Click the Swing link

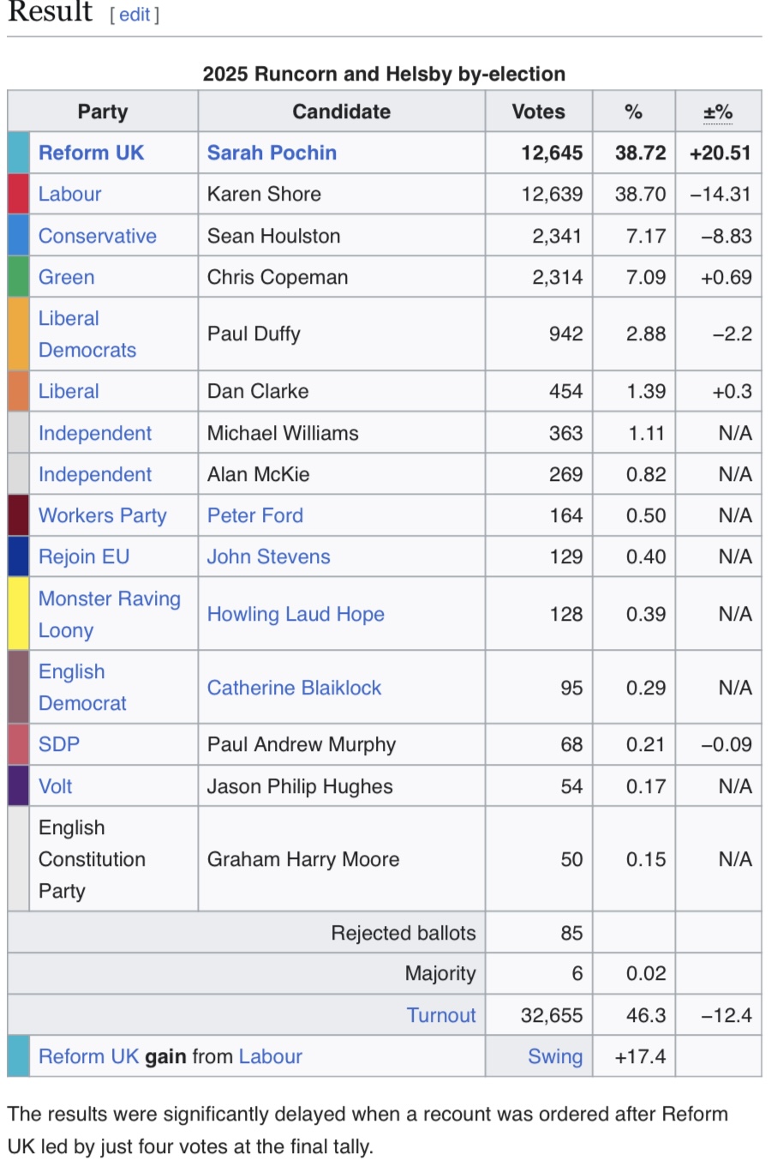pos(554,1056)
